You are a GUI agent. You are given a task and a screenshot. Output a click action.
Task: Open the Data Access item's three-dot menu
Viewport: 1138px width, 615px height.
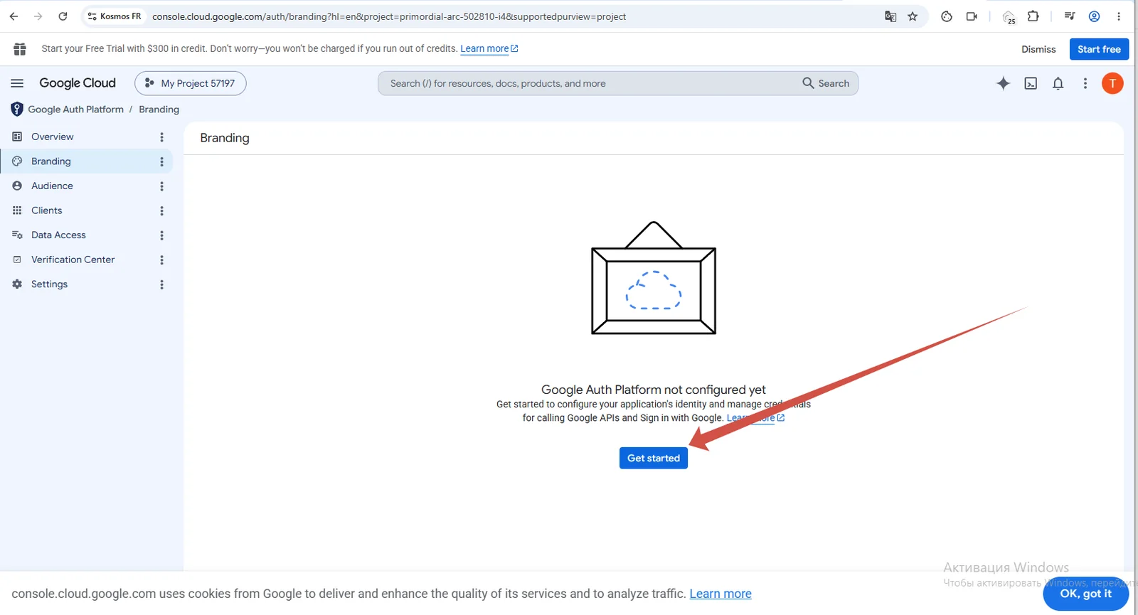pos(162,235)
